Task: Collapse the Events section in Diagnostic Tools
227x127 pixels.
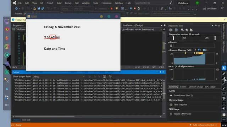Action: (169, 42)
